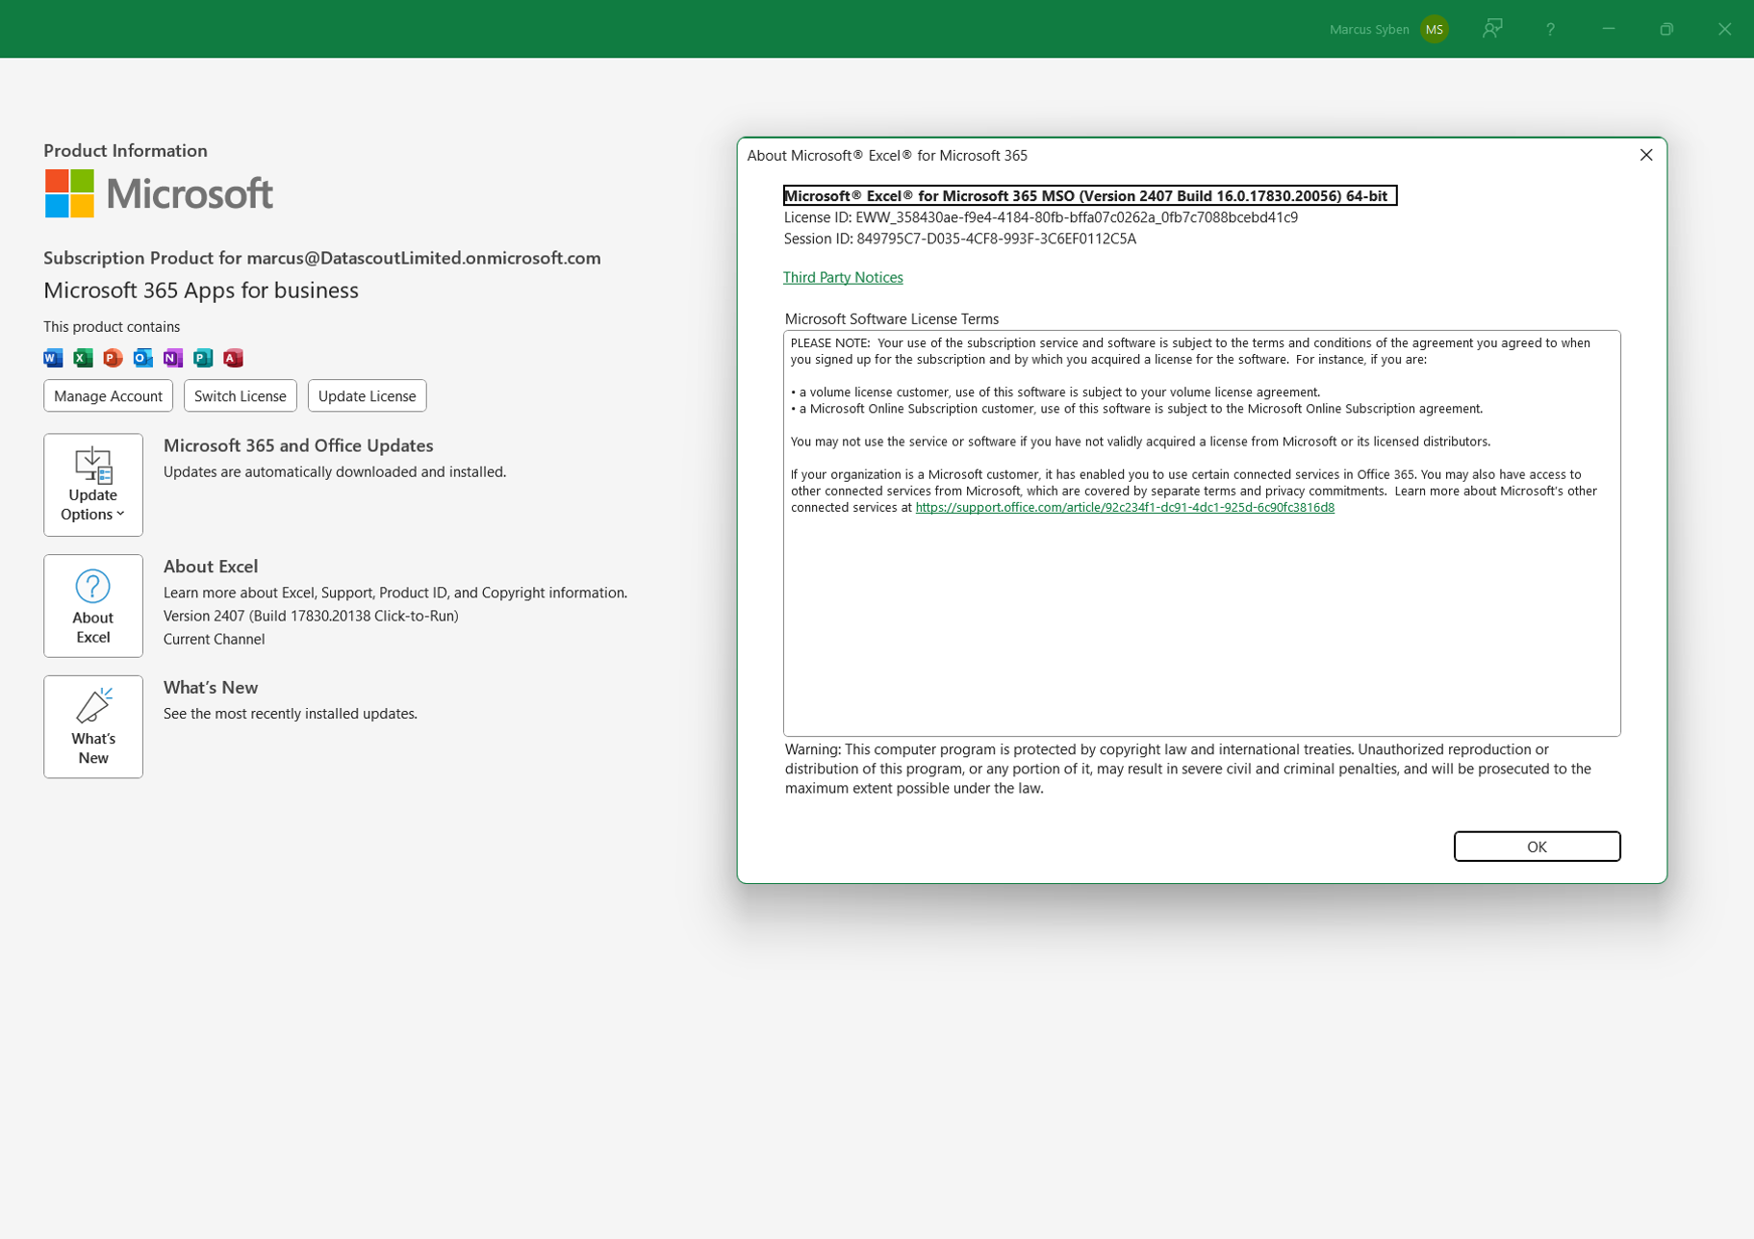Click the Publisher app icon
Image resolution: width=1754 pixels, height=1239 pixels.
point(202,358)
